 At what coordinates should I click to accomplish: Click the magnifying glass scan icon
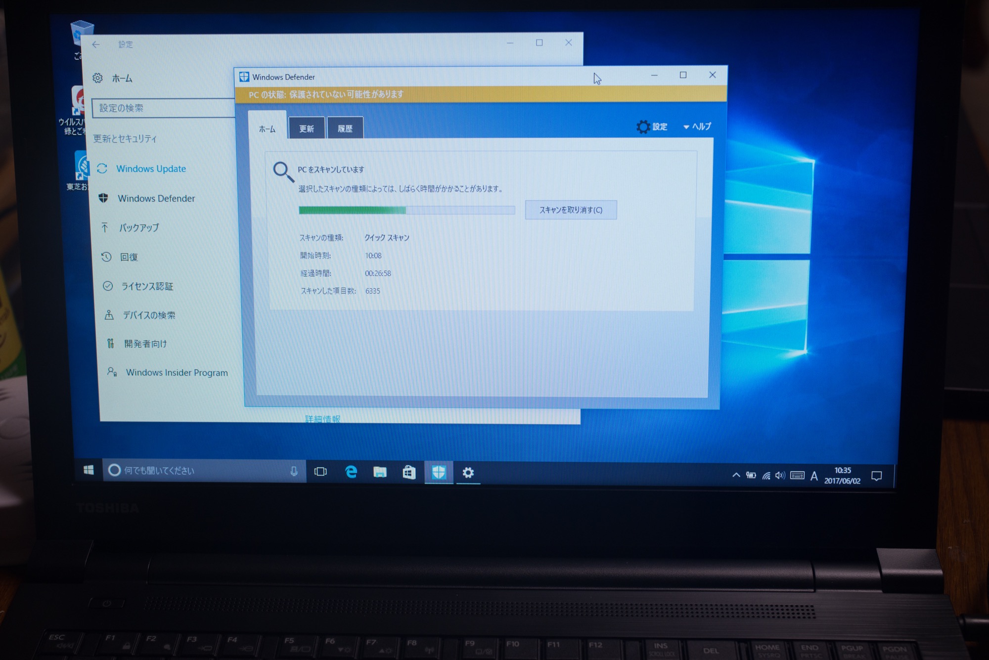click(x=283, y=172)
